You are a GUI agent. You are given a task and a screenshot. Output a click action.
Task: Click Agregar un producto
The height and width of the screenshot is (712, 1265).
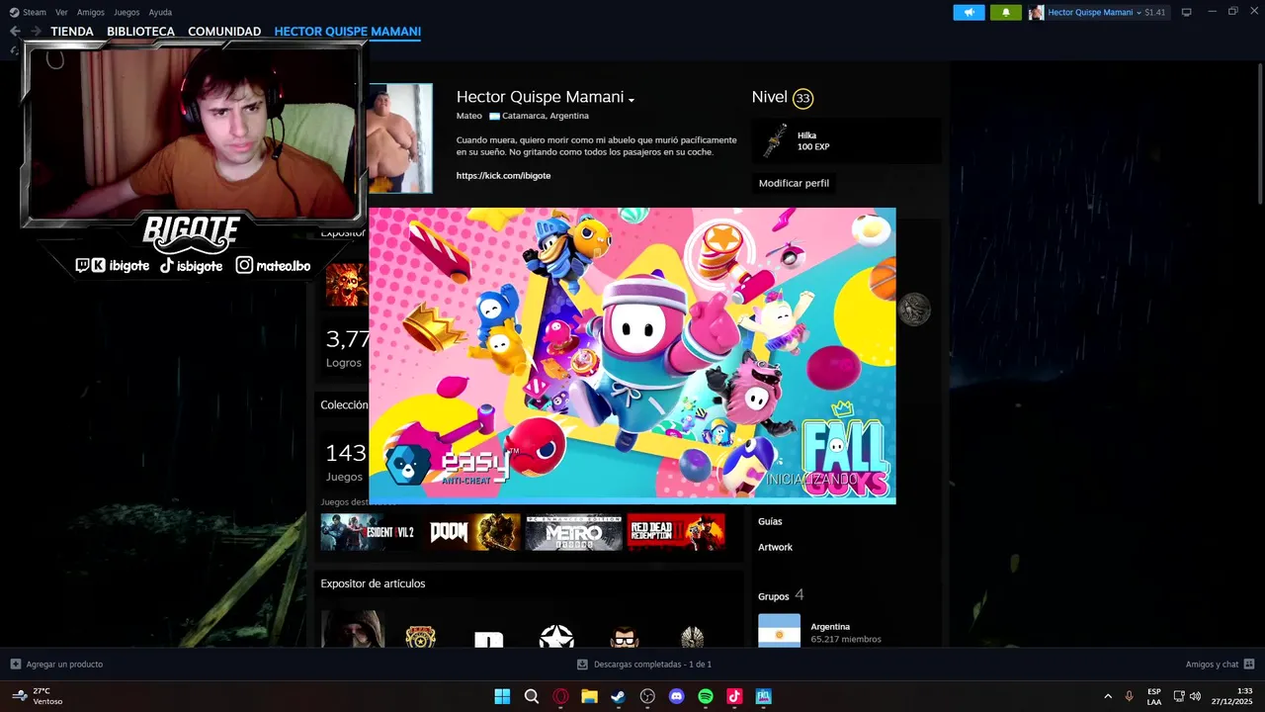tap(56, 665)
